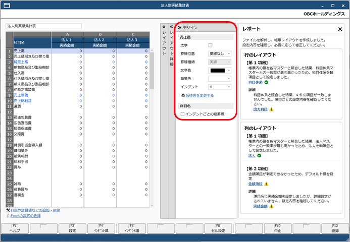350x242 pixels.
Task: Click the 給料手当 row label
Action: pos(21,161)
